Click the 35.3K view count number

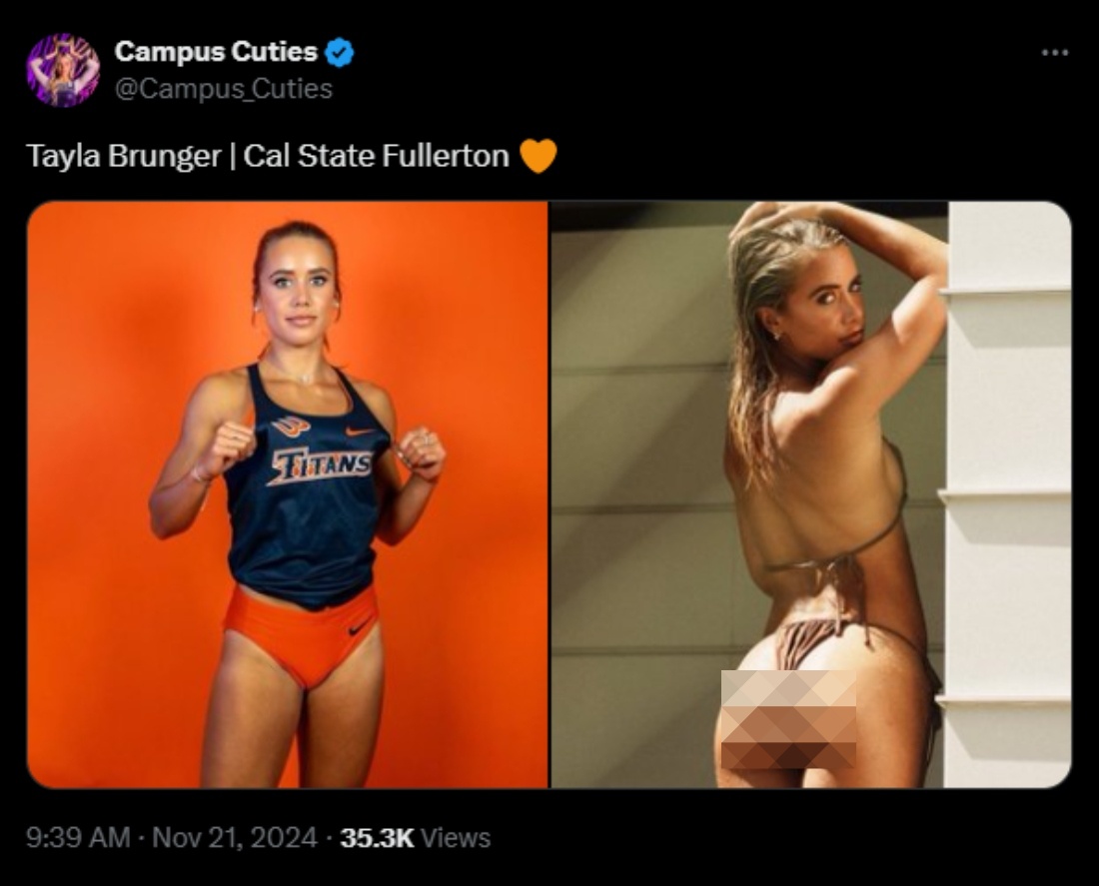[377, 837]
